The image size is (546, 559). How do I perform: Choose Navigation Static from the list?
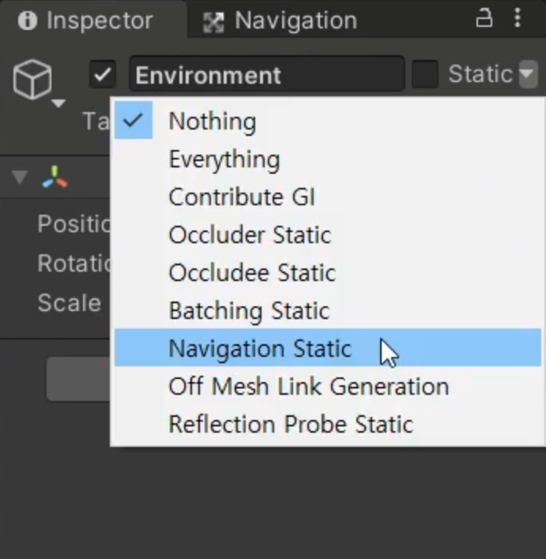(x=260, y=348)
